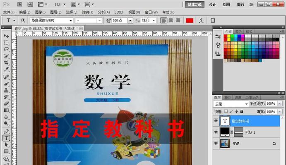This screenshot has width=286, height=165.
Task: Toggle lock all for layer
Action: pos(242,111)
